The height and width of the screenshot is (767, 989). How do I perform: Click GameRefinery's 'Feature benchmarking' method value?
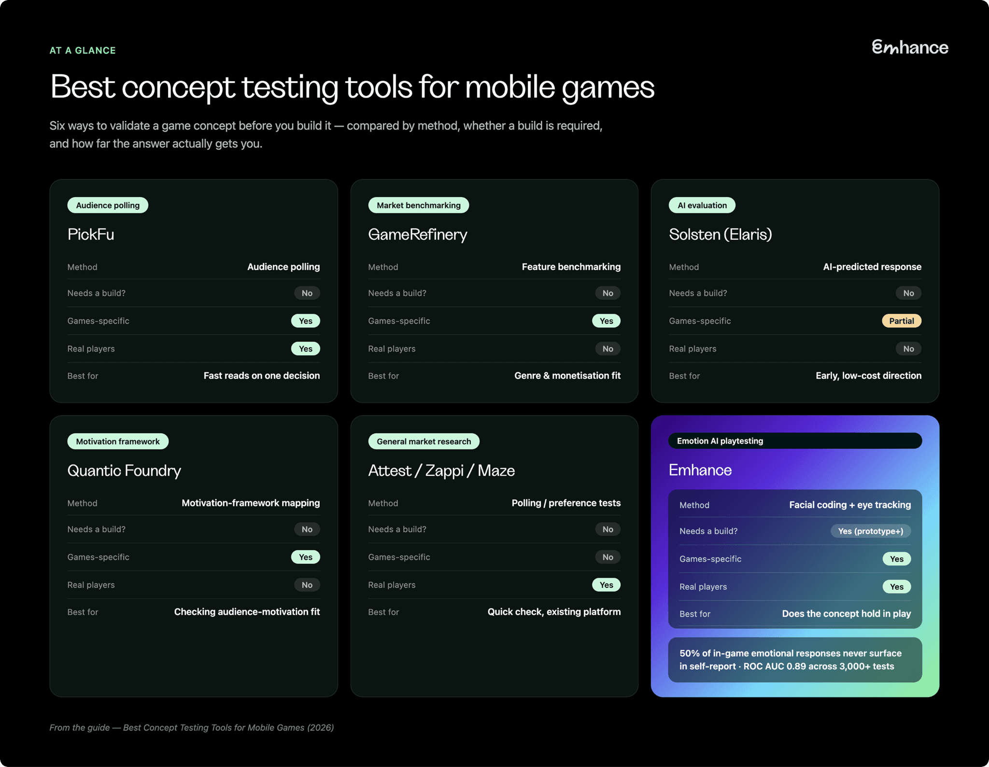571,267
